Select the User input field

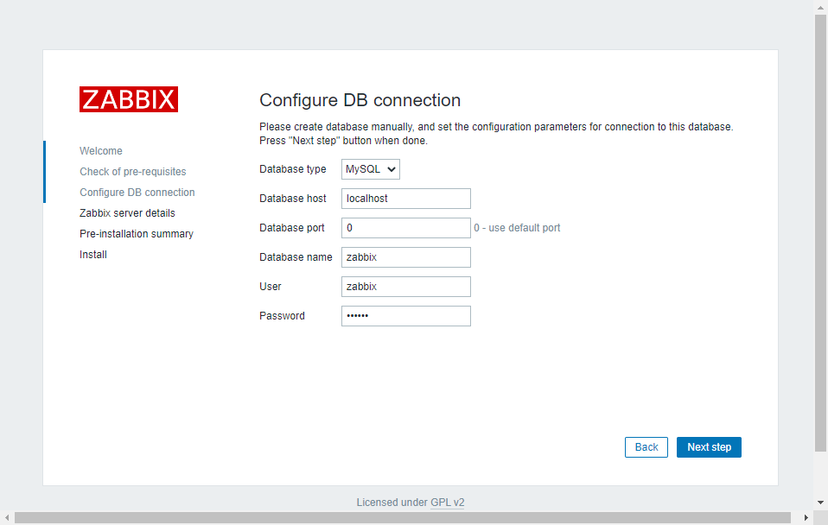(x=406, y=287)
